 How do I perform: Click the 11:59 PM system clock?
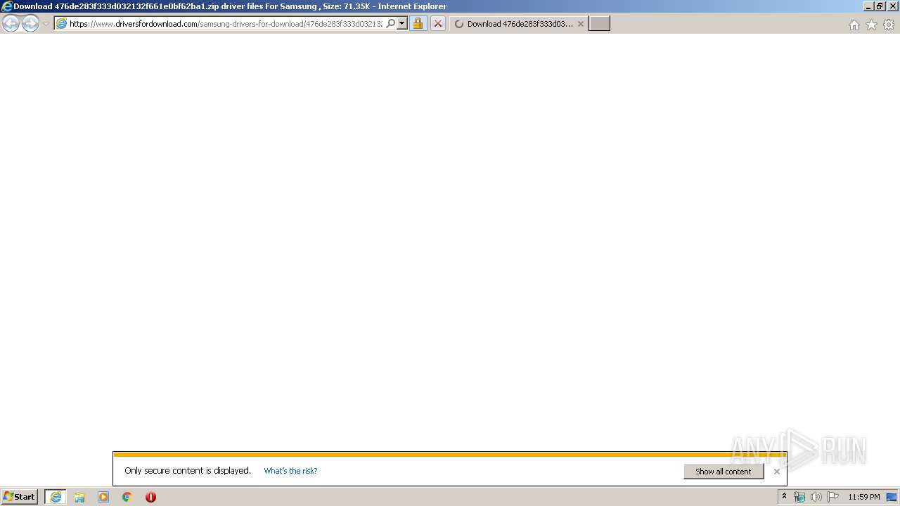coord(863,497)
